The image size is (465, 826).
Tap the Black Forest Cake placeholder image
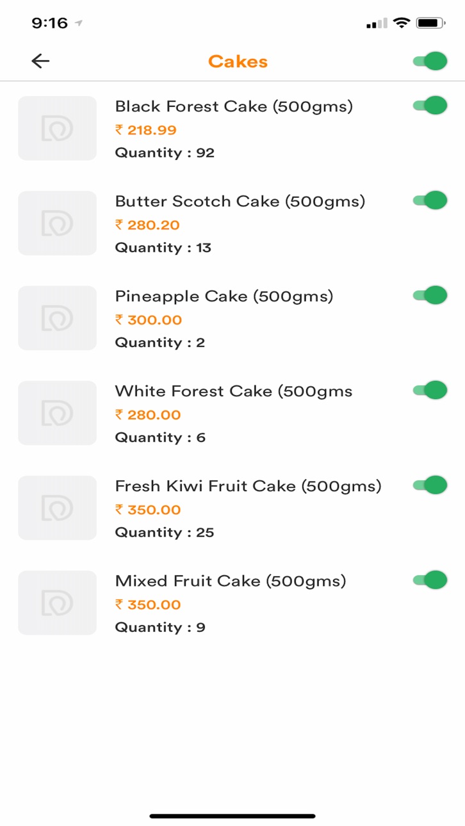coord(57,128)
